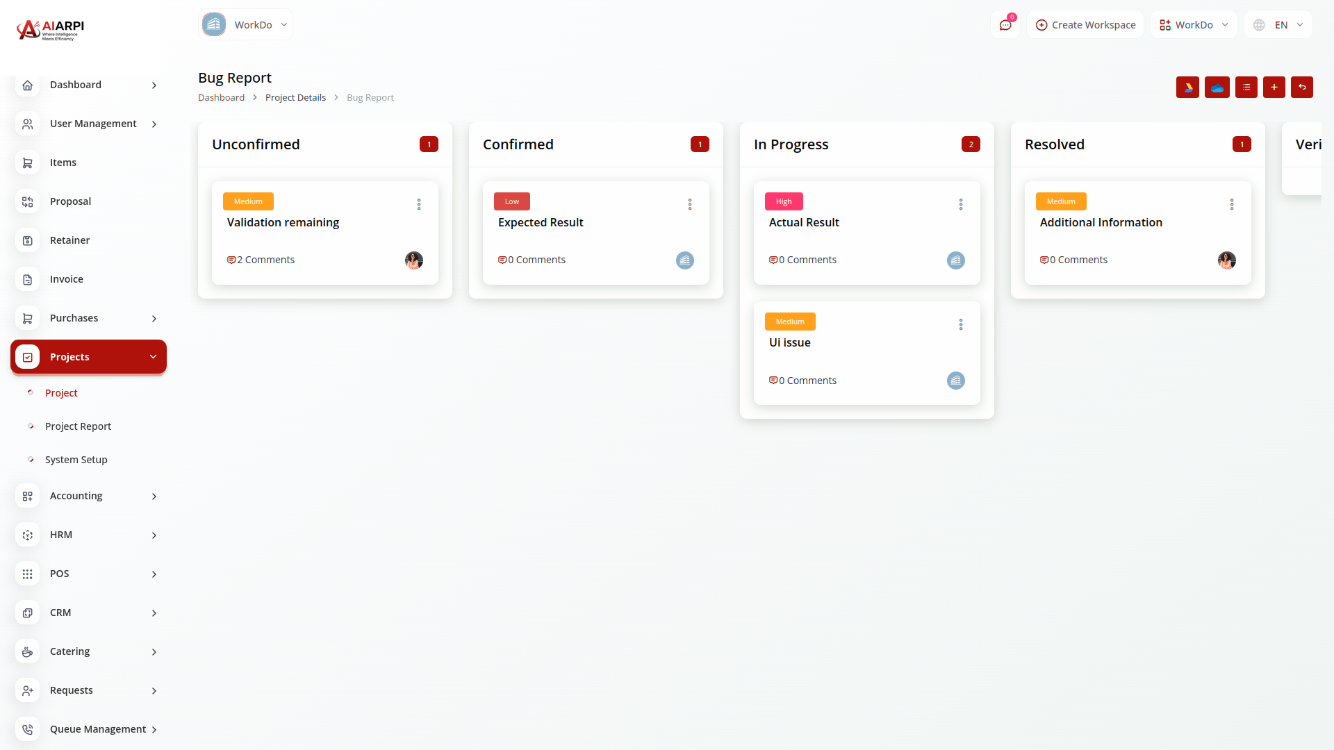Click assignee avatar on Expected Result card
This screenshot has height=750, width=1334.
(x=685, y=260)
